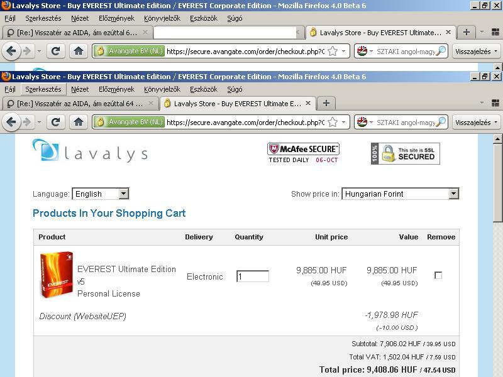This screenshot has height=377, width=503.
Task: Click Discount (WebsiteUEP) text
Action: (82, 317)
